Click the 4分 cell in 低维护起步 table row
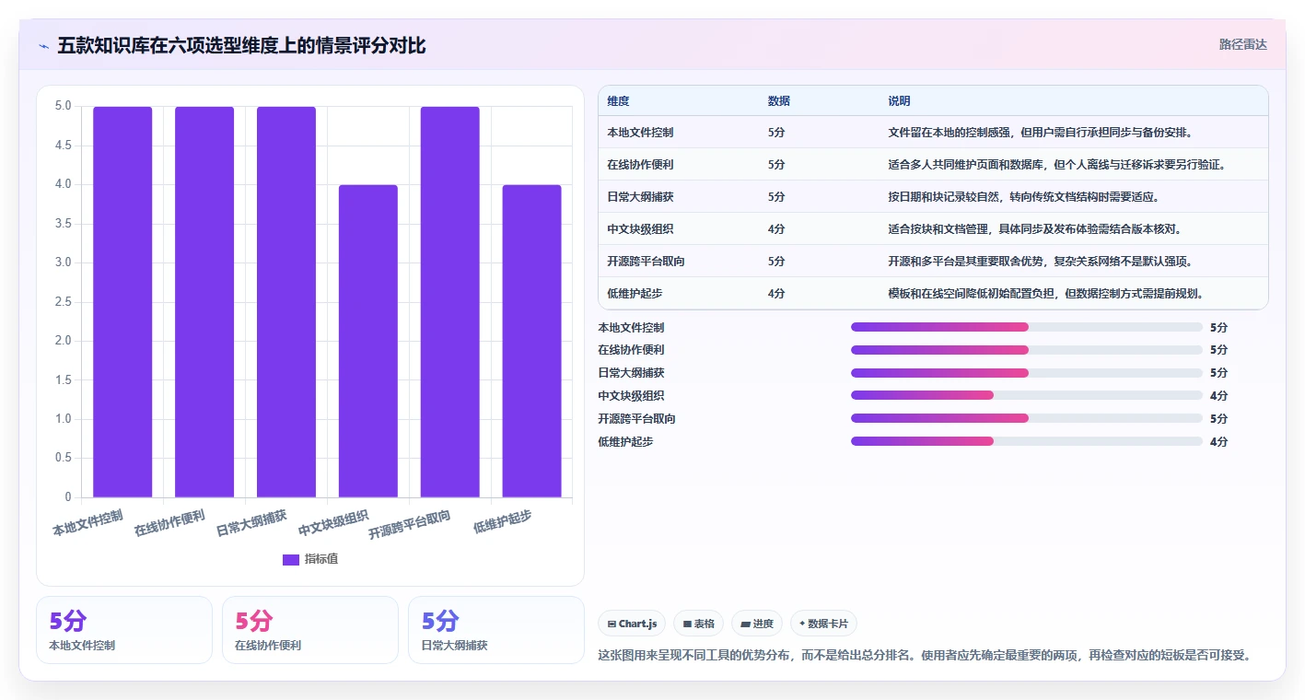1305x700 pixels. coord(776,293)
